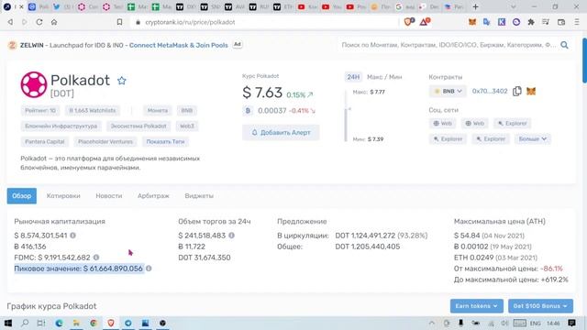Click the 'Web3' tag
The height and width of the screenshot is (330, 587).
click(x=187, y=126)
